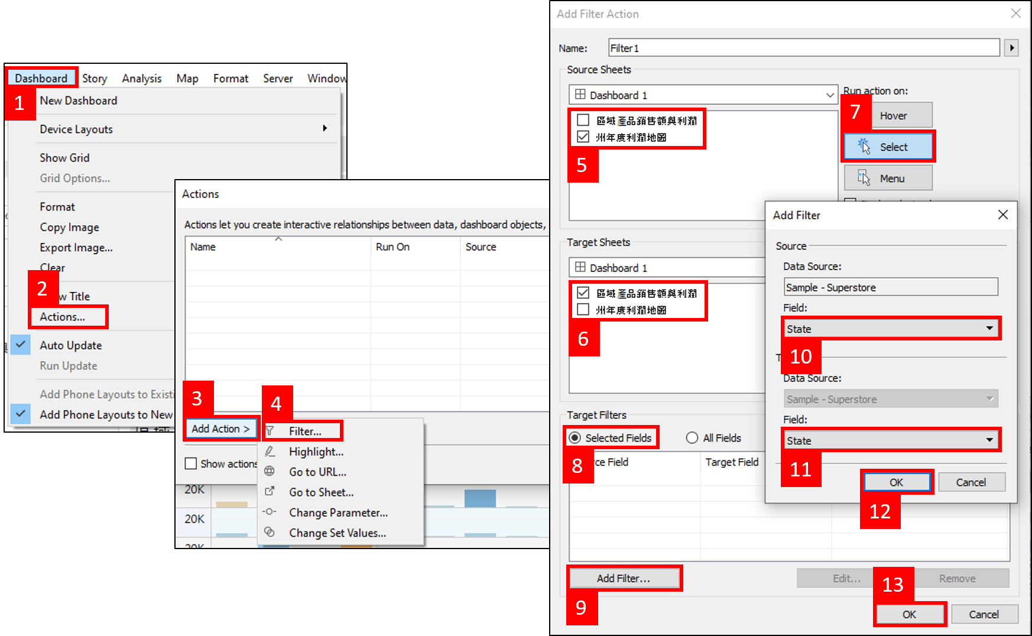Close the Add Filter dialog

tap(1003, 215)
